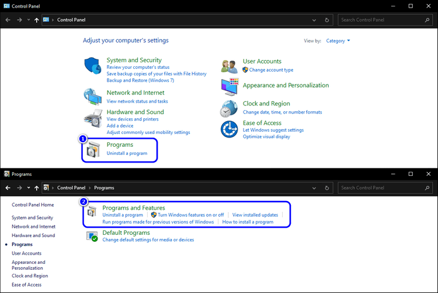Open Turn Windows features on or off
The width and height of the screenshot is (438, 293).
(191, 215)
